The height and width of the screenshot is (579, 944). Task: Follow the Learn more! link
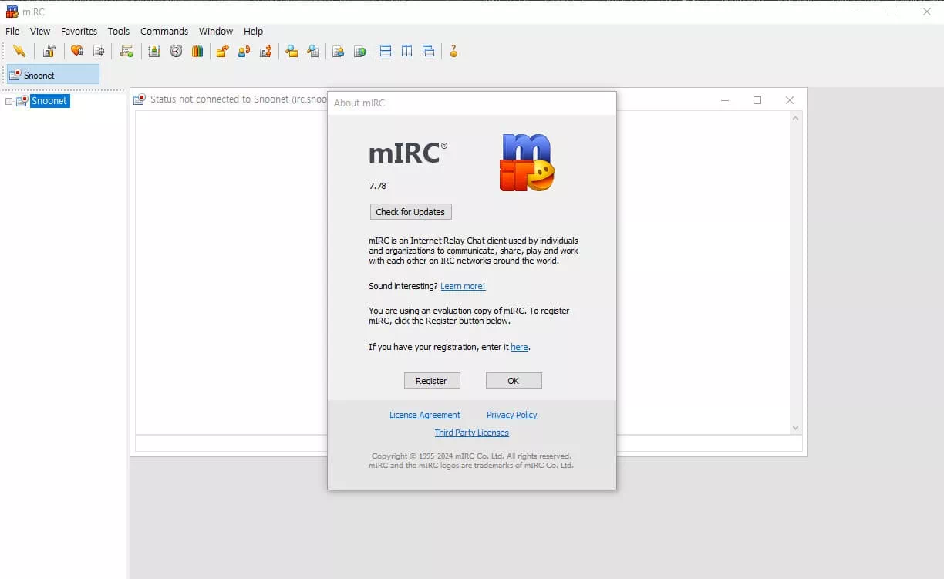[x=463, y=286]
